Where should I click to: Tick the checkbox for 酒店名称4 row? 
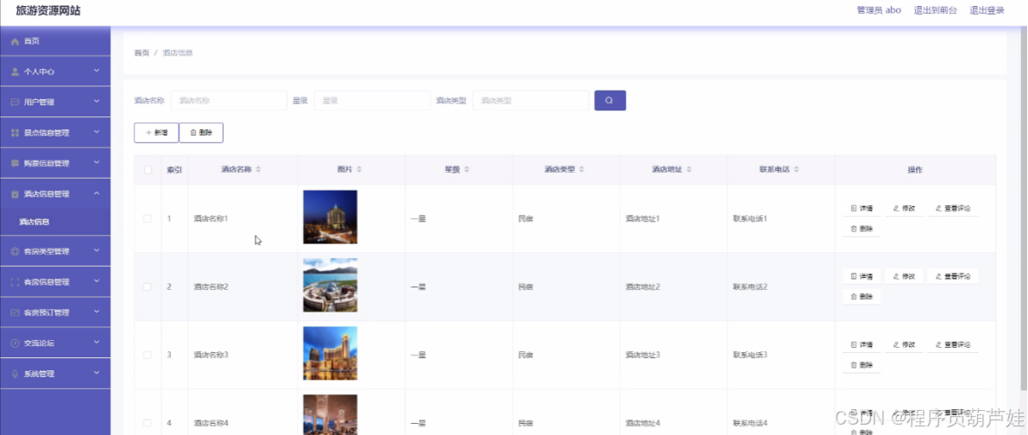(x=148, y=423)
